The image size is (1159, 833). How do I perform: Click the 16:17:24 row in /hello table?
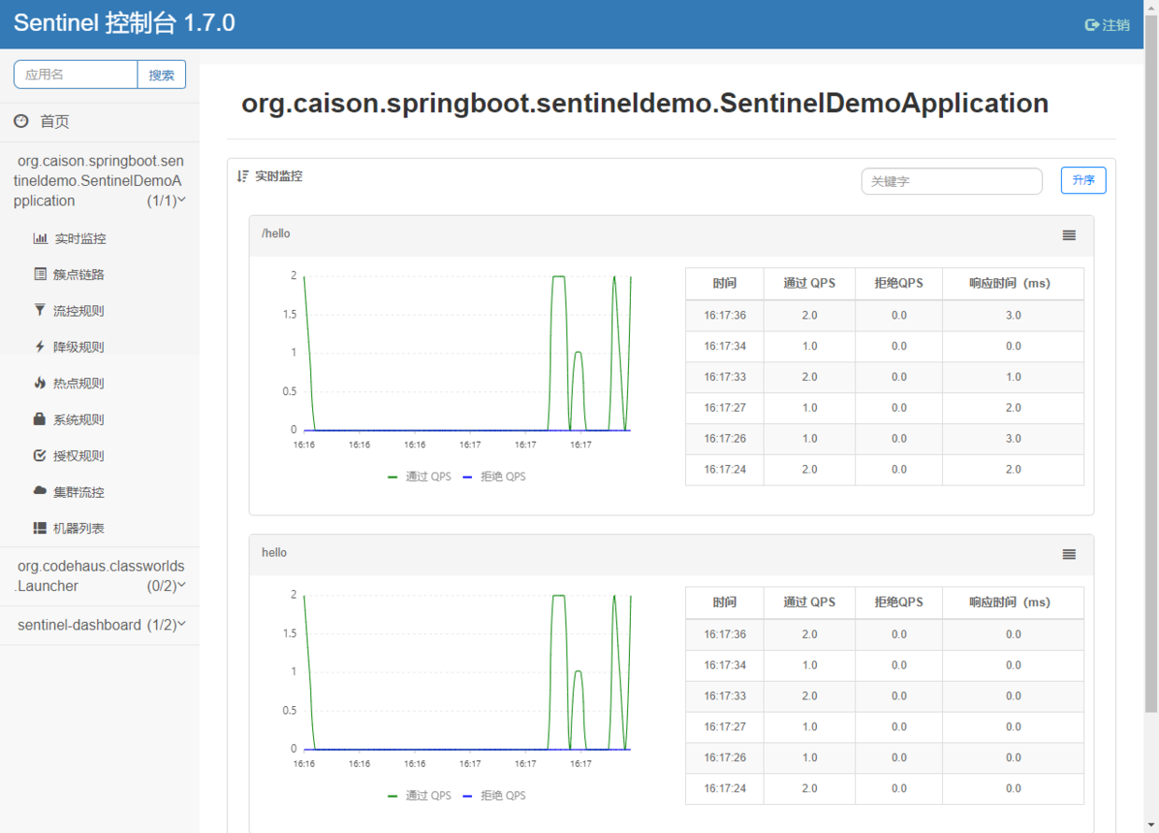(x=884, y=470)
